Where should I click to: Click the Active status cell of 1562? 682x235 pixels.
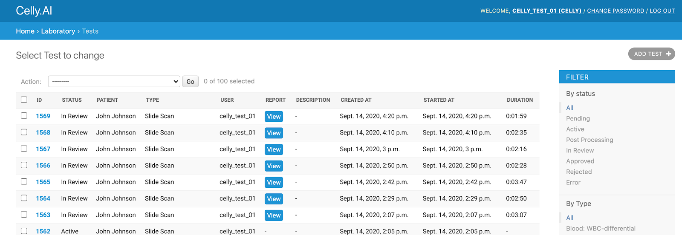pyautogui.click(x=69, y=231)
